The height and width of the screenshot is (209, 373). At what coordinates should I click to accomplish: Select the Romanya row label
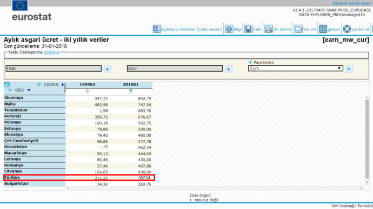14,165
